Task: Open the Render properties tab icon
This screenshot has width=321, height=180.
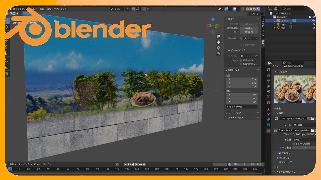Action: [269, 76]
